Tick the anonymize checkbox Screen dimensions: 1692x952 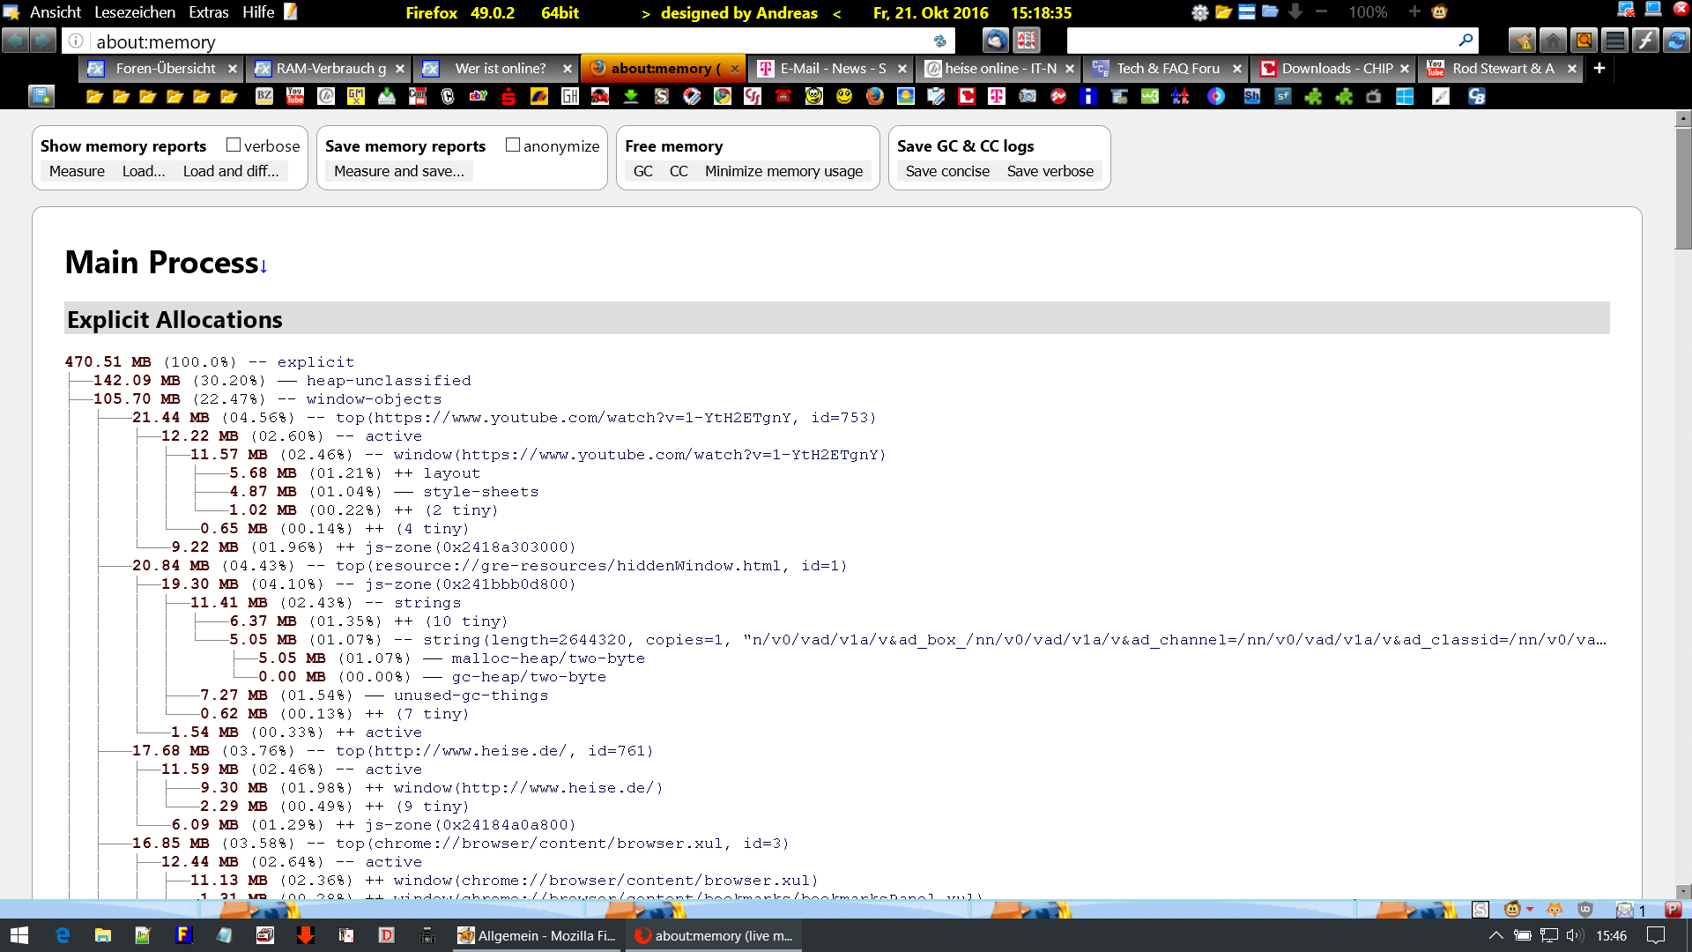coord(513,145)
